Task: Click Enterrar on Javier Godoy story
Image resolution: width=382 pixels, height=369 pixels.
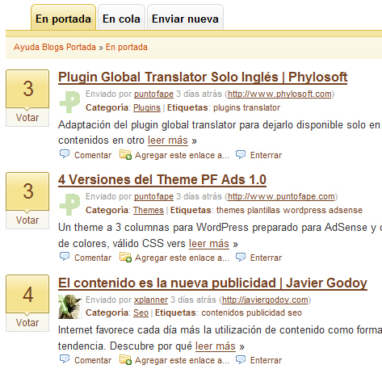Action: pyautogui.click(x=266, y=360)
